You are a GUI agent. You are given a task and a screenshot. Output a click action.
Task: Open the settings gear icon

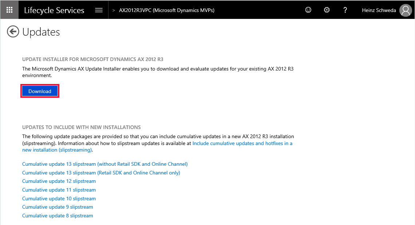(x=327, y=10)
